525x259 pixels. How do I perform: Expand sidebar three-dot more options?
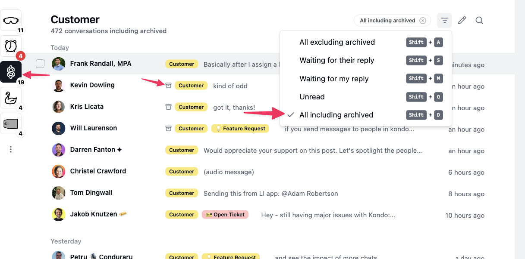(11, 149)
